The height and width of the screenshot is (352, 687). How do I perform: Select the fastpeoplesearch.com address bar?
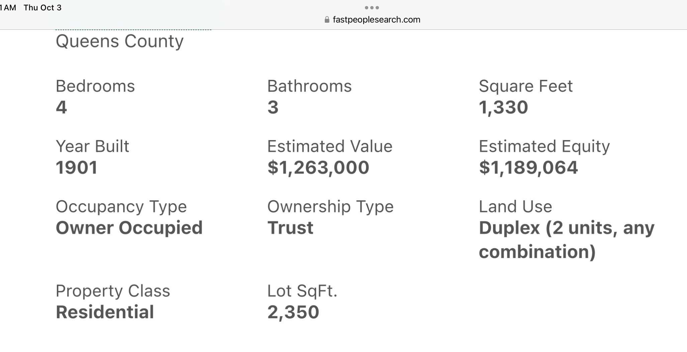[x=372, y=20]
